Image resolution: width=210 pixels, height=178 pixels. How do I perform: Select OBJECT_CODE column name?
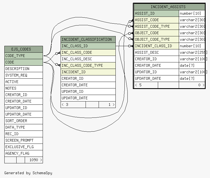click(156, 33)
